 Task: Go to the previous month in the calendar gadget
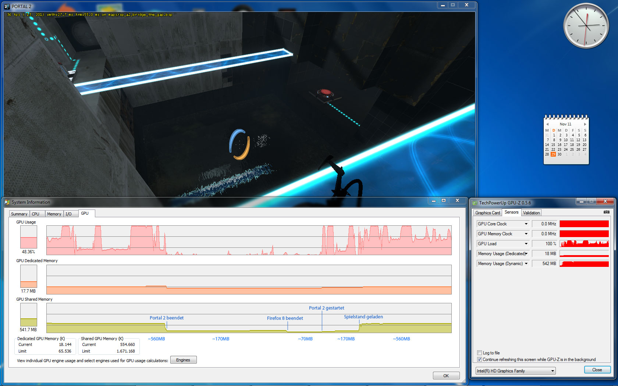tap(547, 124)
